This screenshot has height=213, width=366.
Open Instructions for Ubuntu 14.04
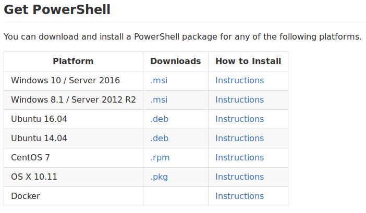point(239,138)
